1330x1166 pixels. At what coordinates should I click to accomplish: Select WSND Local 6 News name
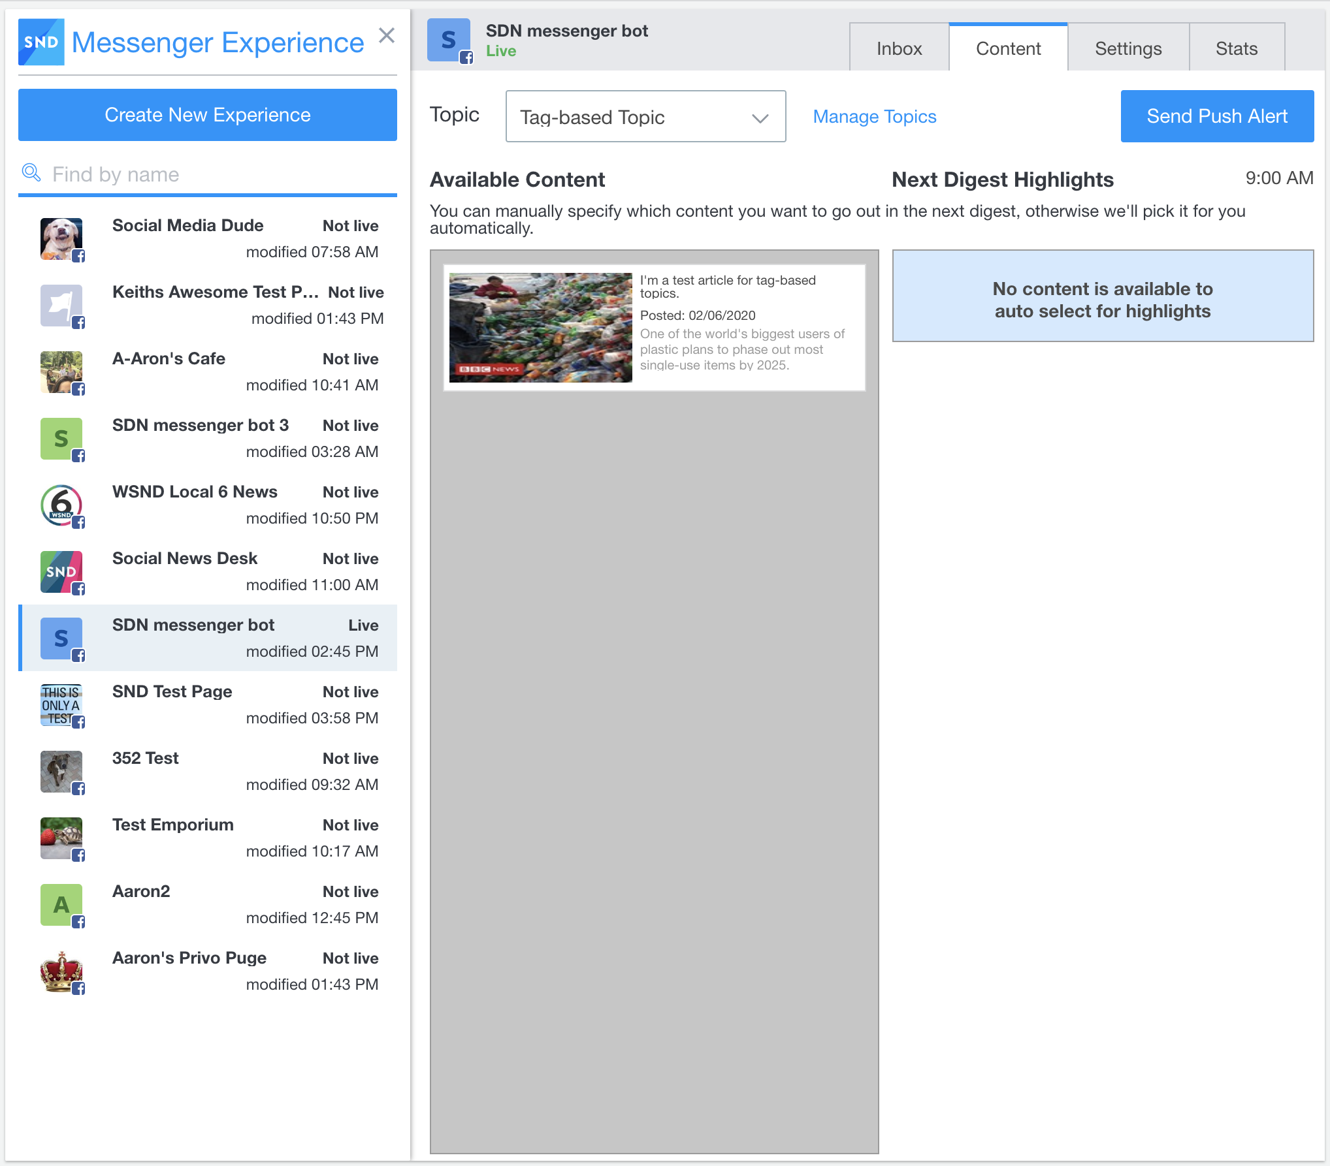195,492
